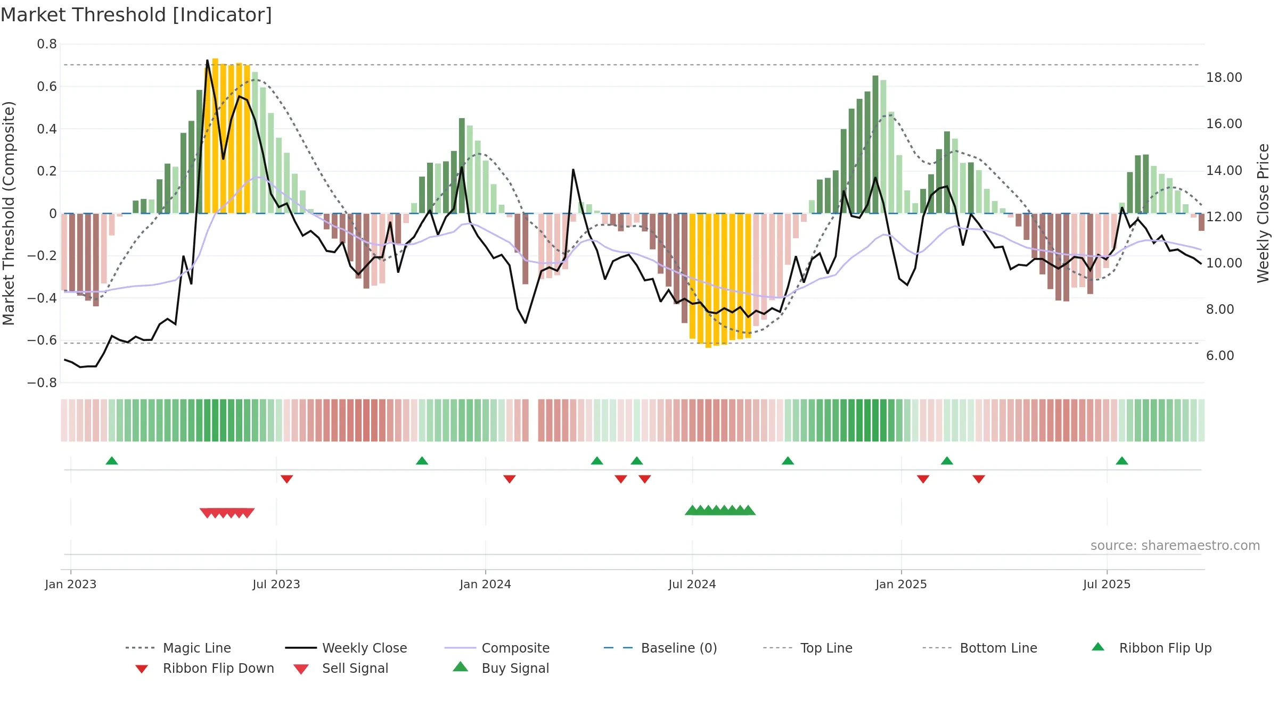Viewport: 1278px width, 718px height.
Task: Click the Jan 2025 x-axis label
Action: pyautogui.click(x=901, y=585)
